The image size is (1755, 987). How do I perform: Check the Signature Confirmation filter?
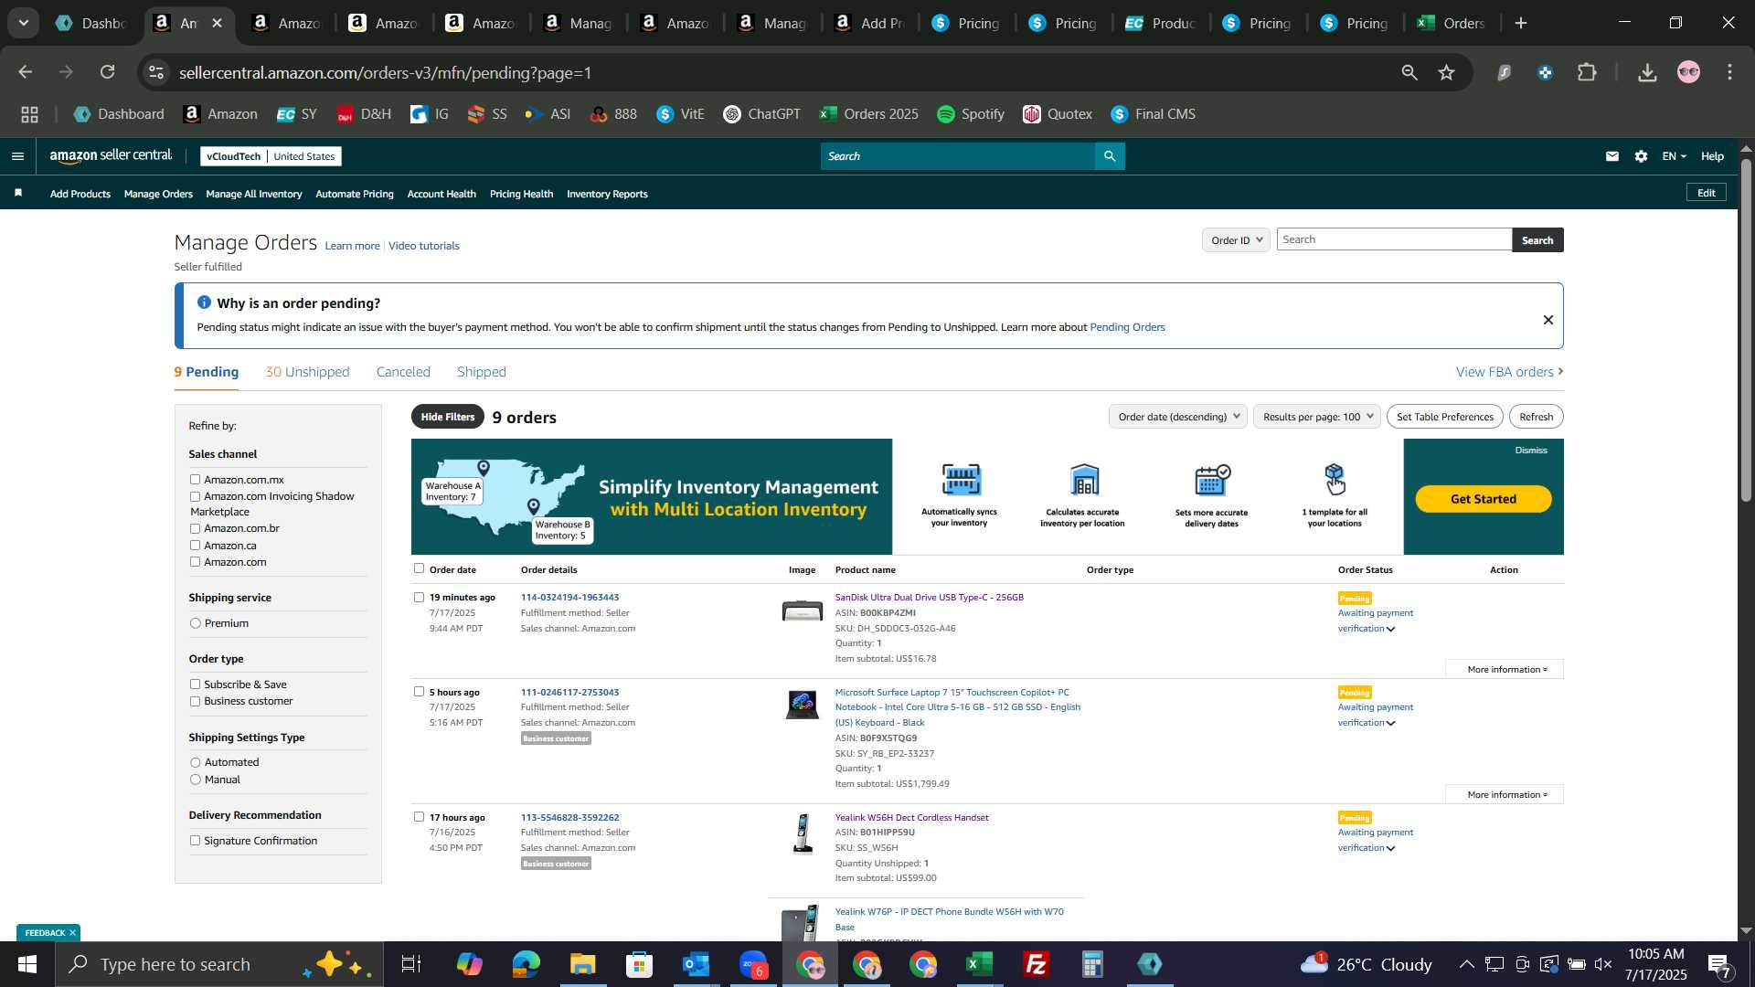195,841
